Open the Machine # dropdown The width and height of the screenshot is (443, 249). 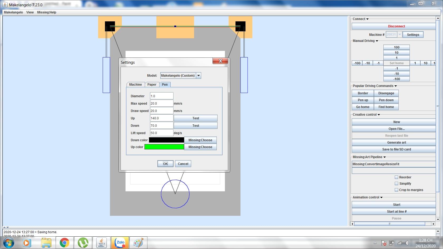point(399,35)
